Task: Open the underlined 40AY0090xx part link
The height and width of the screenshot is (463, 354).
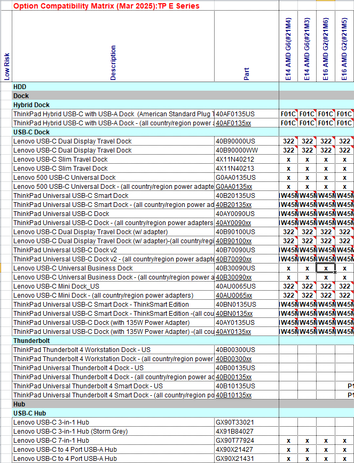Action: point(233,223)
